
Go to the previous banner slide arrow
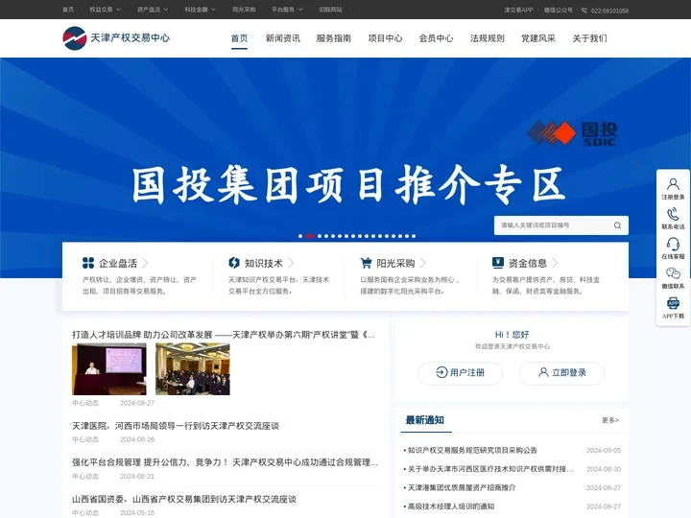[55, 168]
